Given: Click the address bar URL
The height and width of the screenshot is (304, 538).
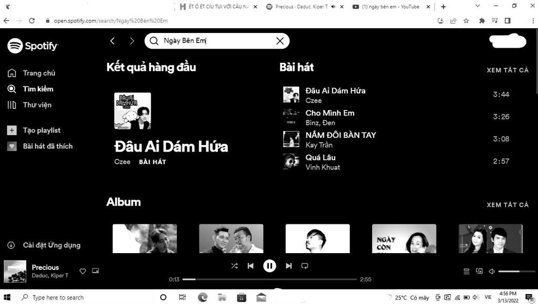Looking at the screenshot, I should (x=110, y=20).
